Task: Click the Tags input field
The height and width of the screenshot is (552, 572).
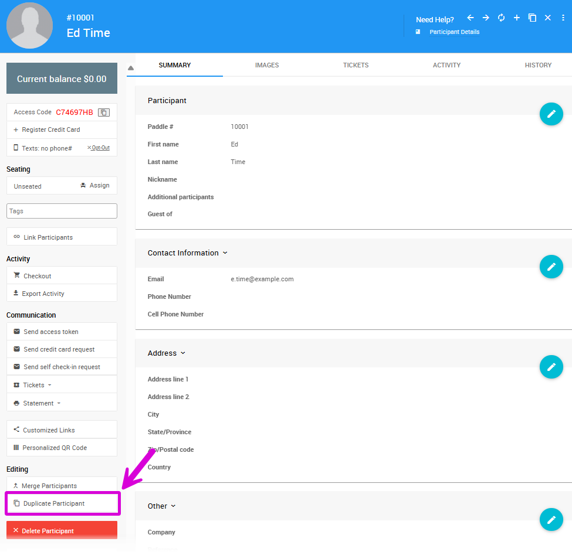Action: point(62,211)
